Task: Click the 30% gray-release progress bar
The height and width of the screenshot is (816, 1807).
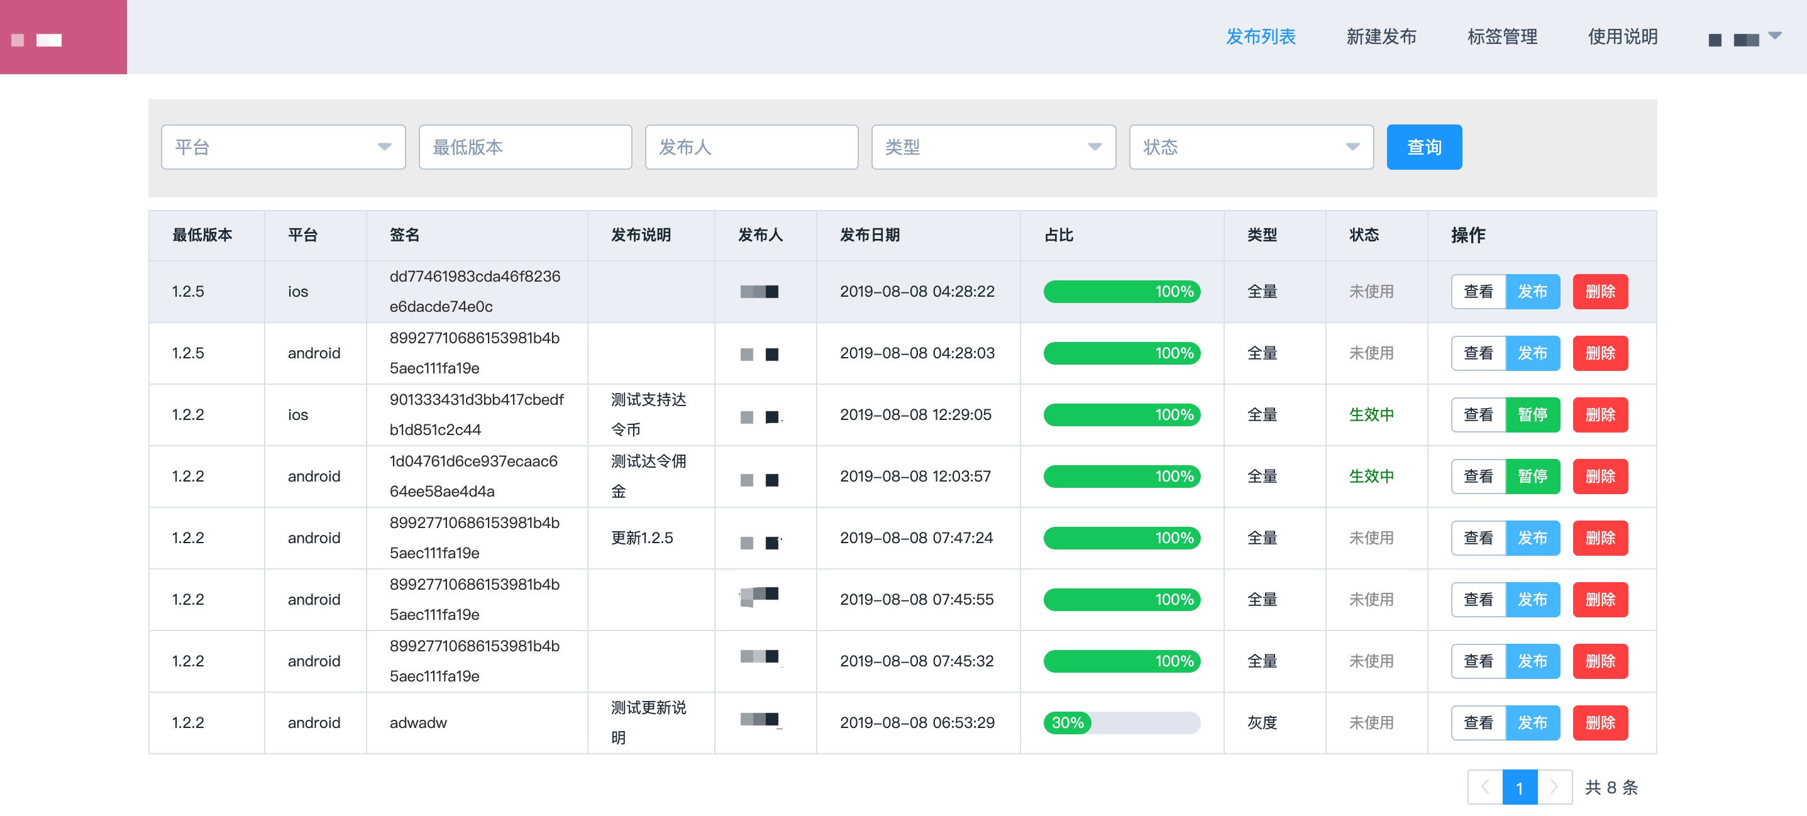Action: (x=1120, y=722)
